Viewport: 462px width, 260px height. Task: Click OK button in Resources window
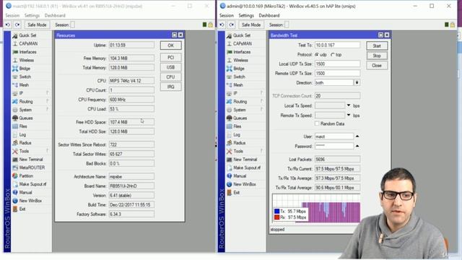(170, 45)
